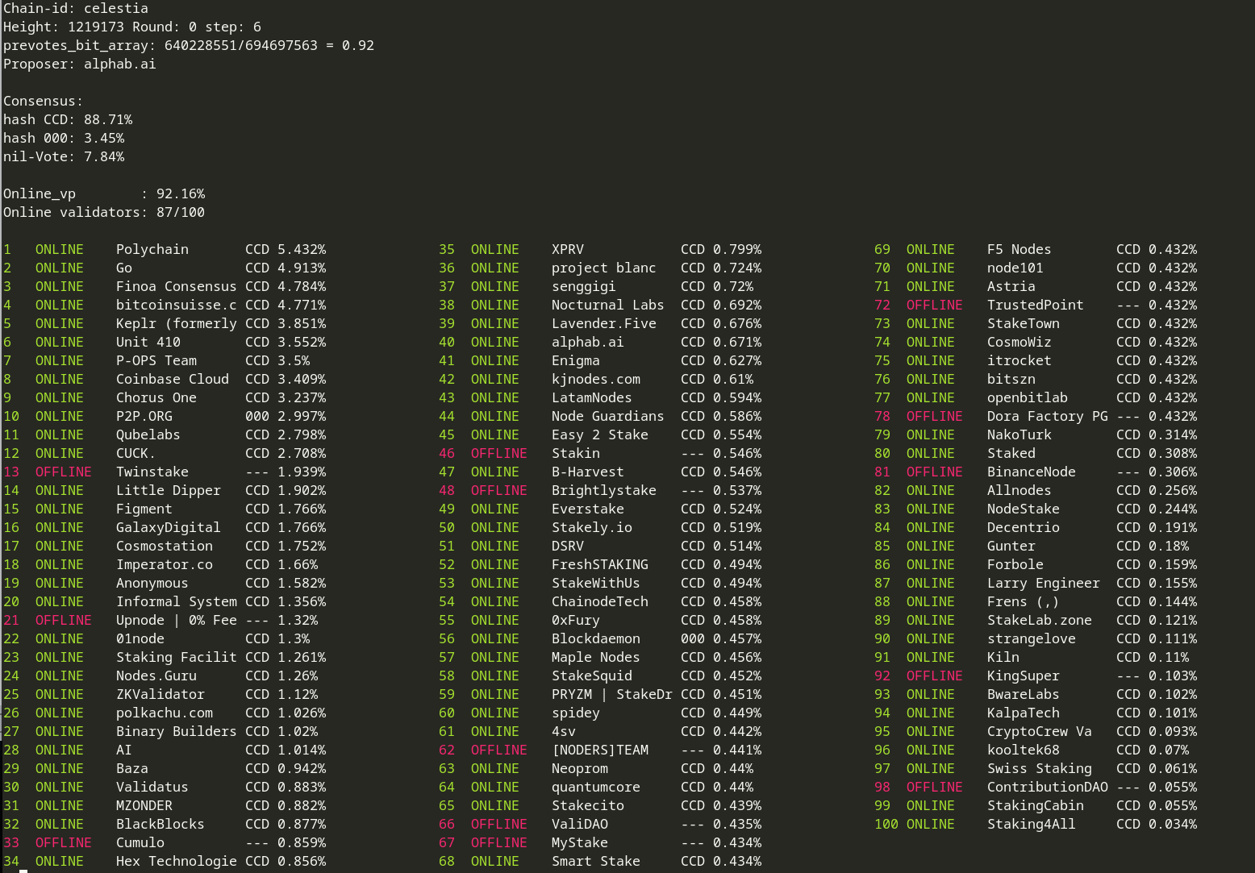This screenshot has width=1255, height=873.
Task: Click the Larry Engineer validator
Action: click(x=1044, y=583)
